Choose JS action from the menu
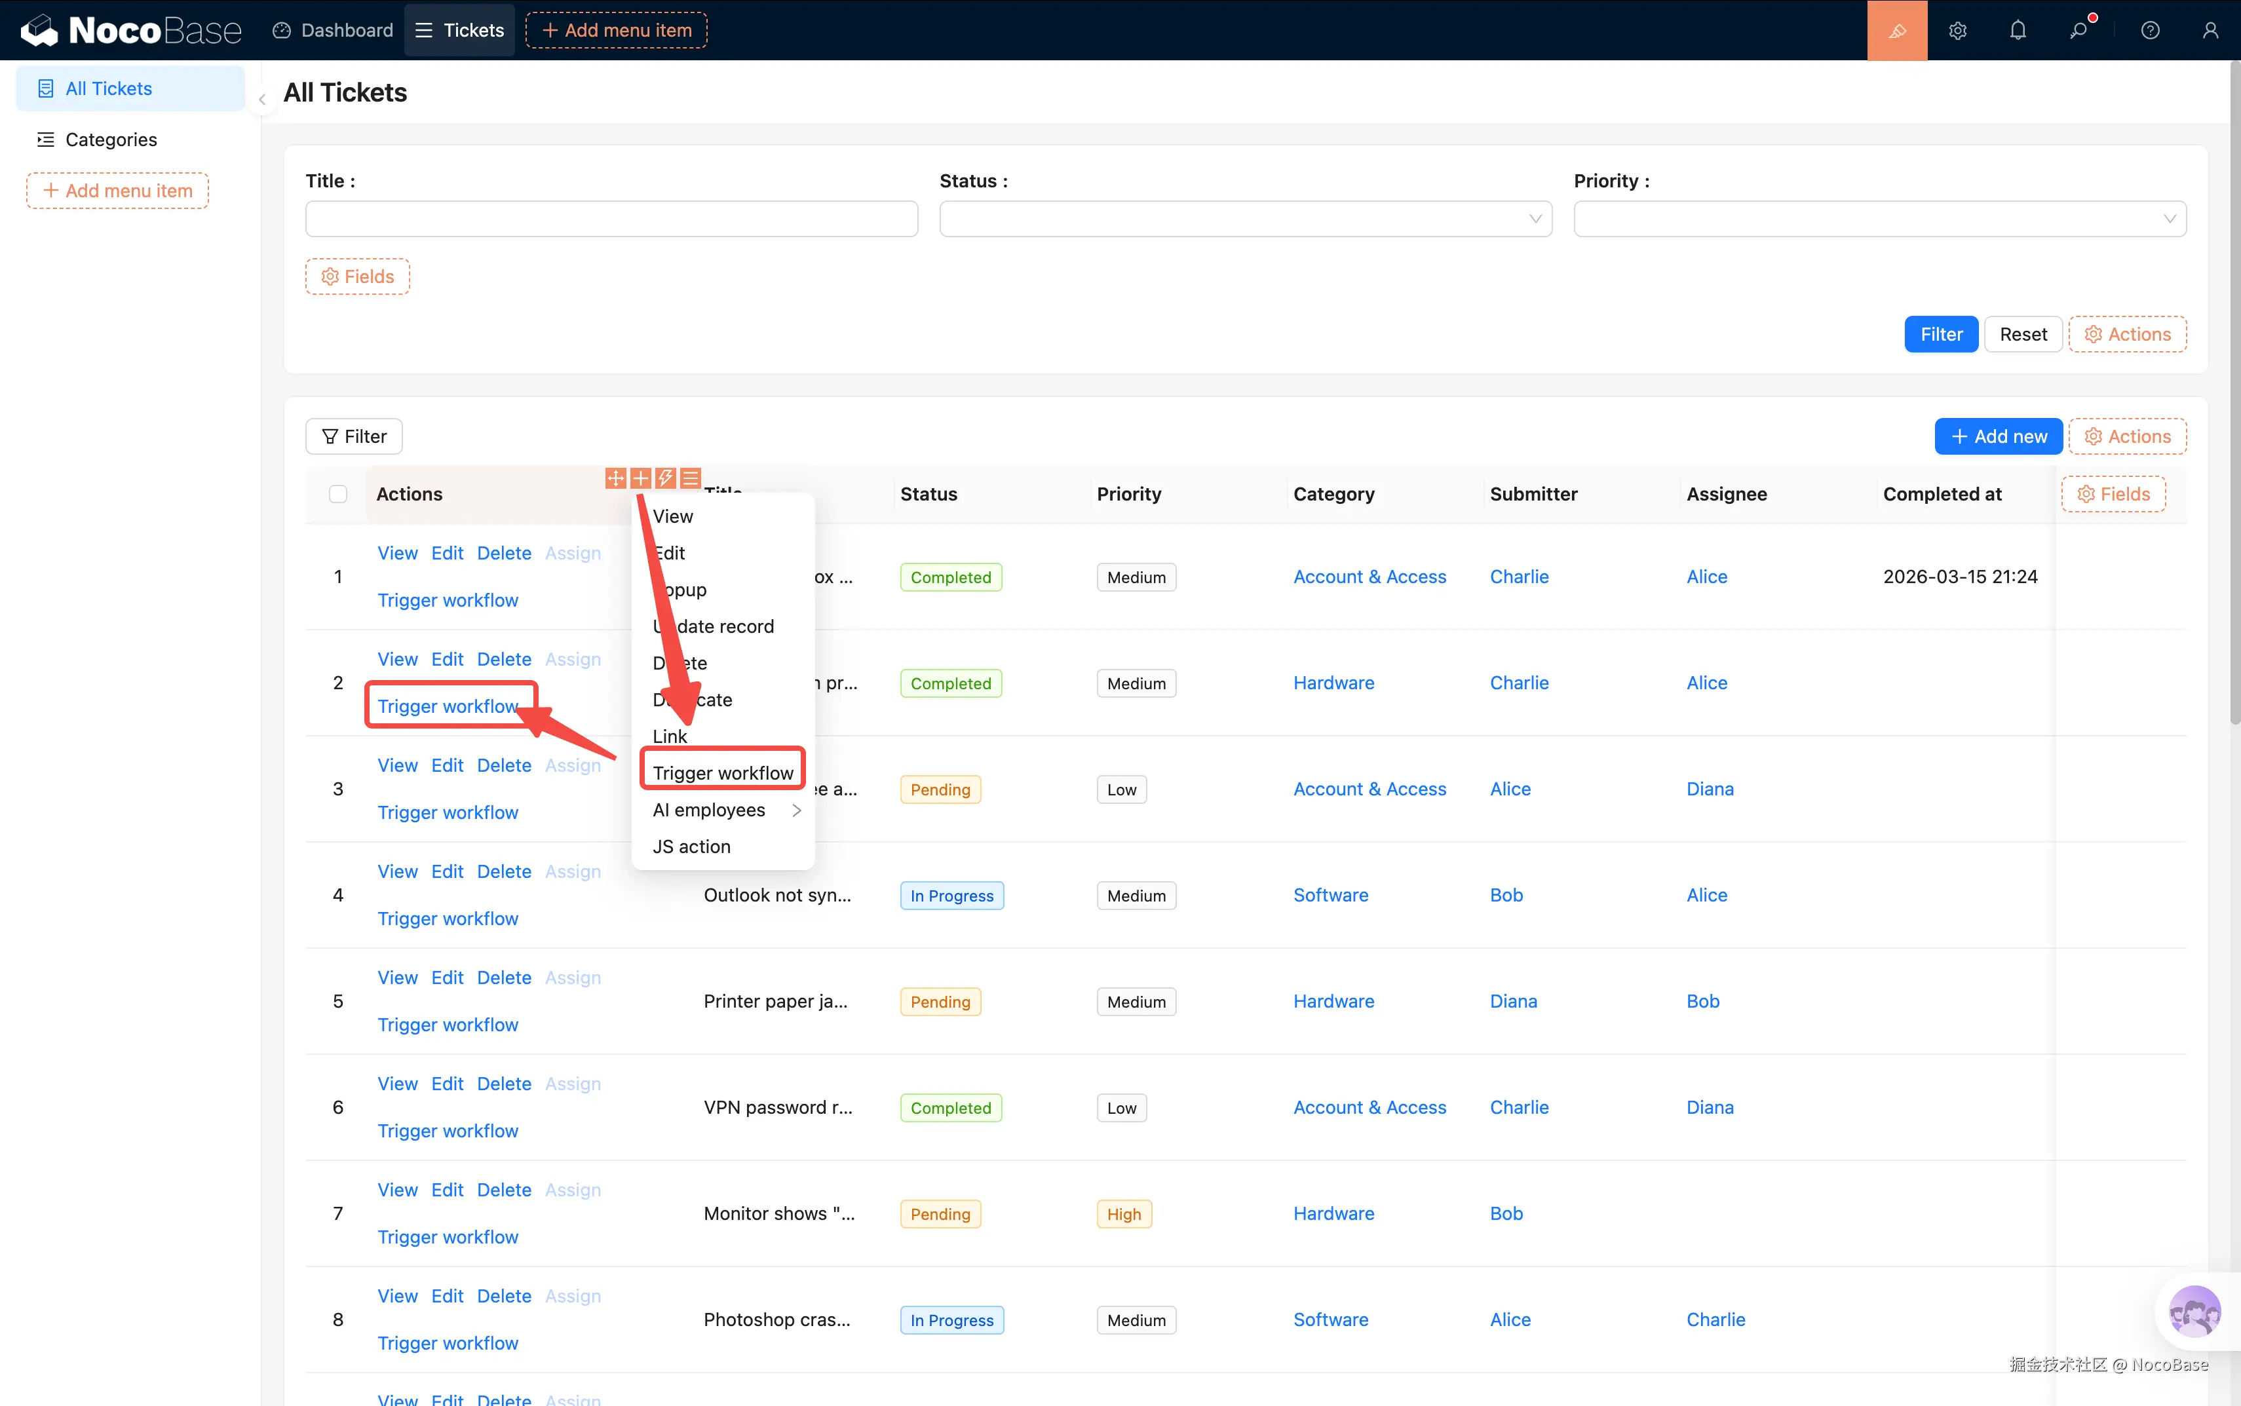 tap(691, 846)
